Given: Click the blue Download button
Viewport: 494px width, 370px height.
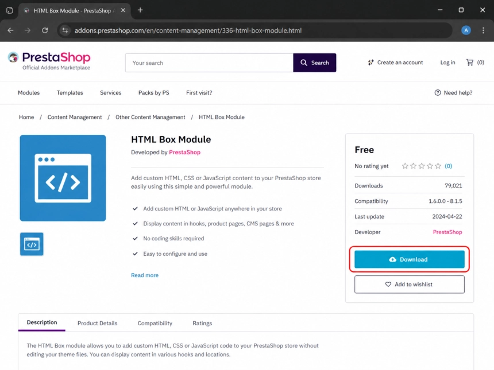Looking at the screenshot, I should coord(409,259).
